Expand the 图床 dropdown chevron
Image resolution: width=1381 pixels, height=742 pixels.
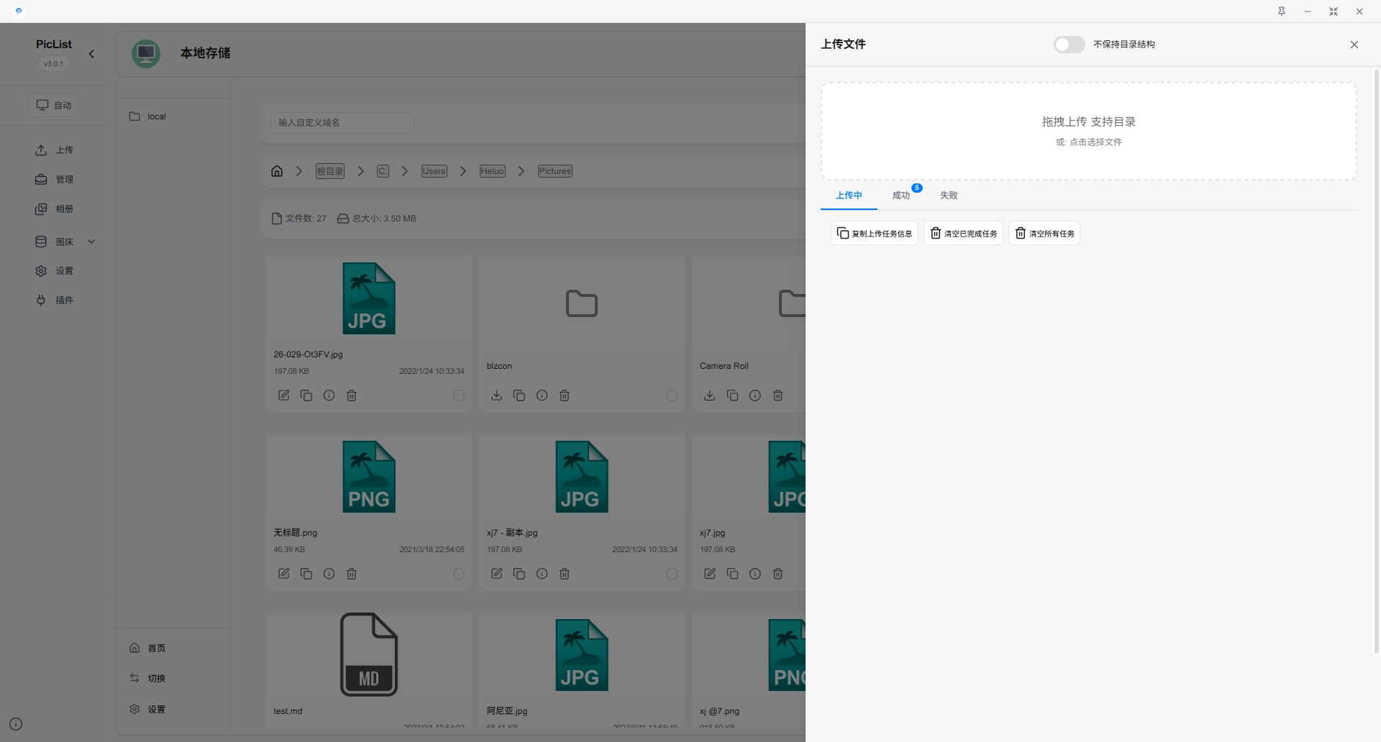click(x=91, y=242)
